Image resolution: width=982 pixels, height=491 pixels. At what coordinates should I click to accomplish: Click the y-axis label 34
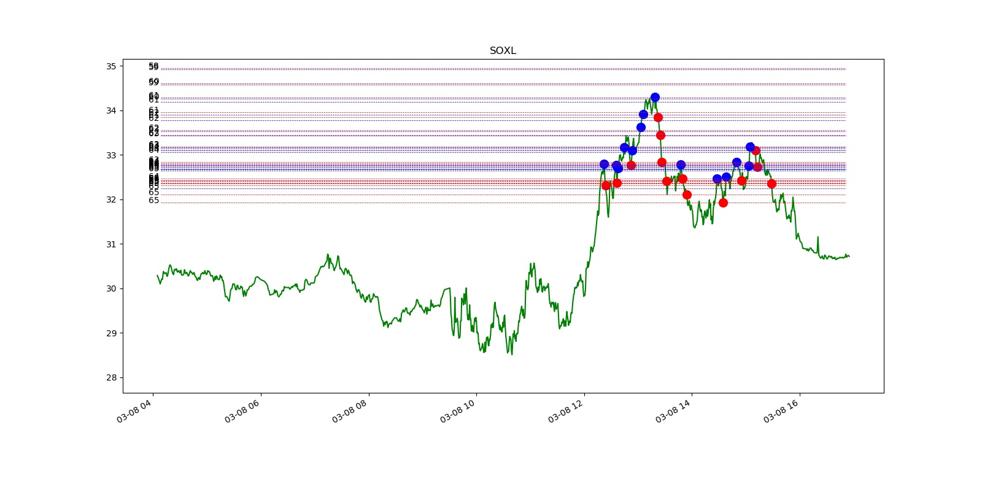pos(111,110)
